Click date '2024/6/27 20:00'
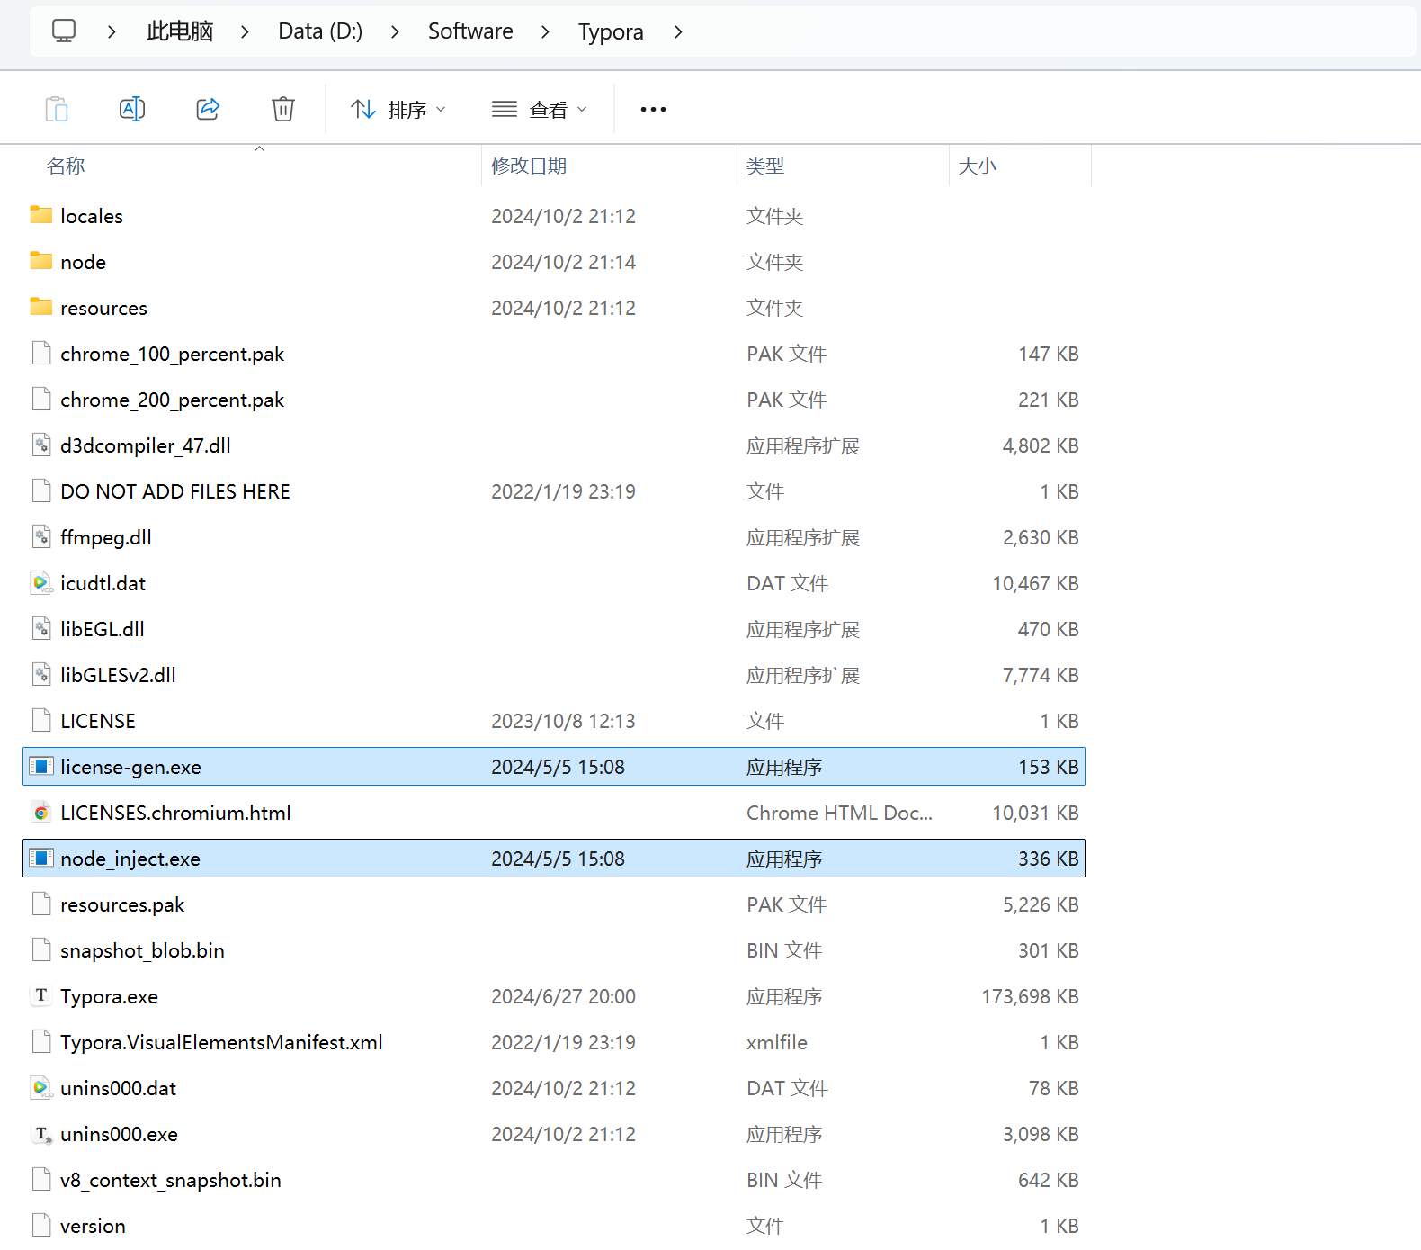This screenshot has height=1250, width=1421. coord(563,996)
